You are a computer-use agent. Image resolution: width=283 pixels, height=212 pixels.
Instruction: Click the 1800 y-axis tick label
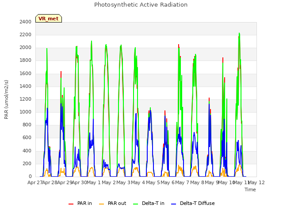pos(26,61)
